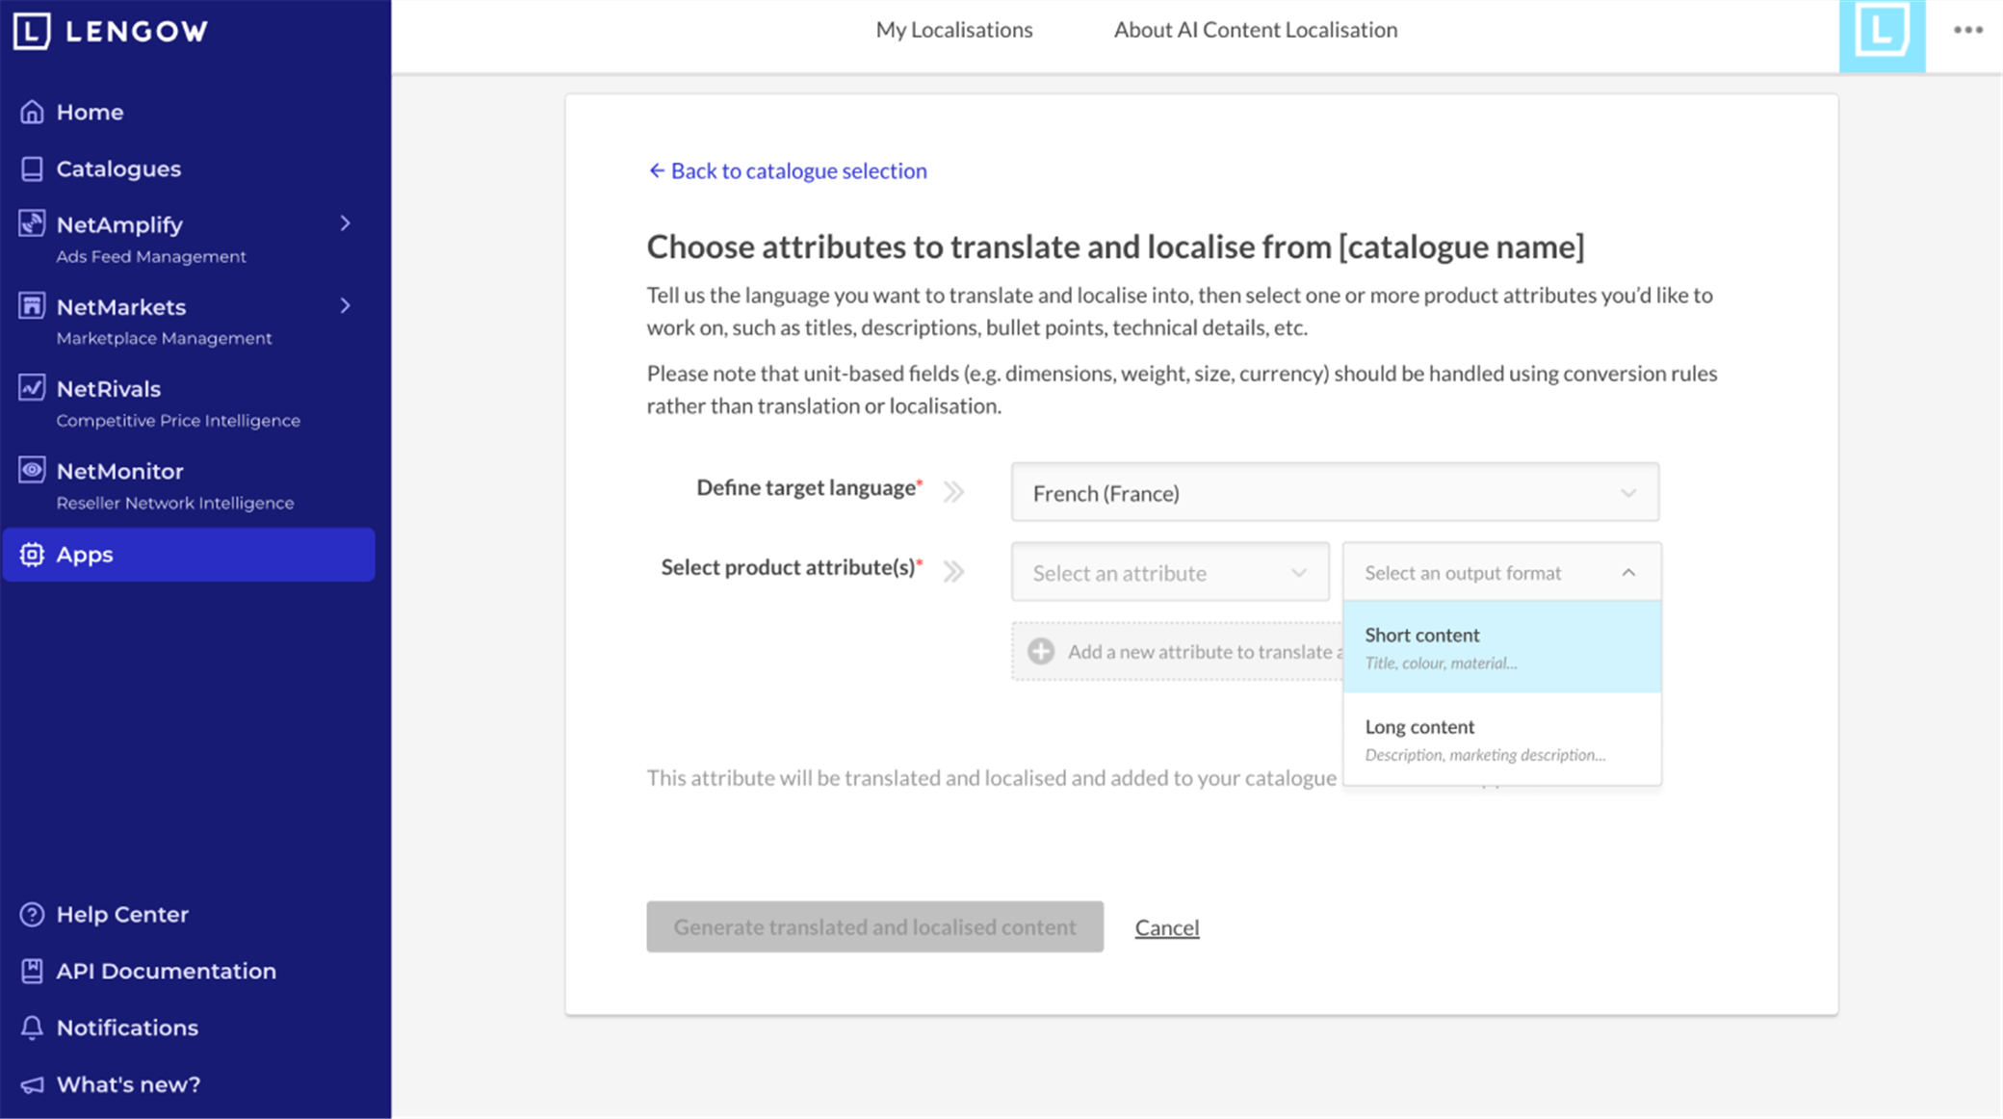This screenshot has height=1119, width=2003.
Task: Open the What's new megaphone icon
Action: click(32, 1084)
